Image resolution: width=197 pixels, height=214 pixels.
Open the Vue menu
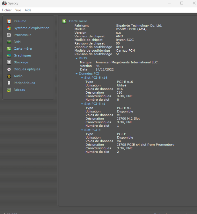pos(18,10)
